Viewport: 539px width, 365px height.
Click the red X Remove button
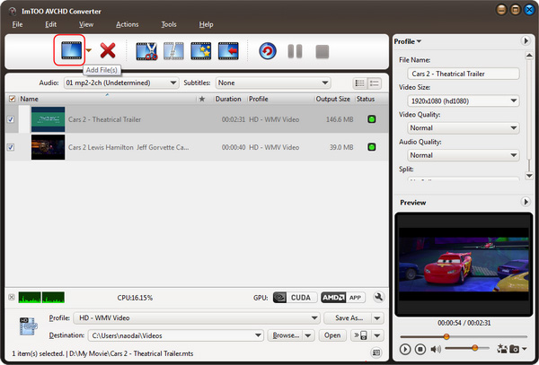[108, 50]
